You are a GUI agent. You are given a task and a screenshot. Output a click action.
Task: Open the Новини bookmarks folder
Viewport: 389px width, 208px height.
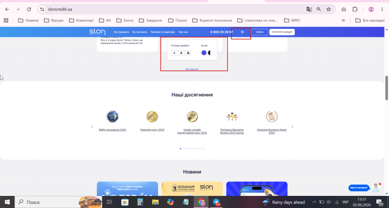pos(28,20)
